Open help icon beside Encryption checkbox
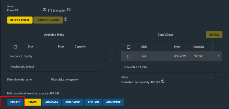The width and height of the screenshot is (229, 109). (x=69, y=9)
